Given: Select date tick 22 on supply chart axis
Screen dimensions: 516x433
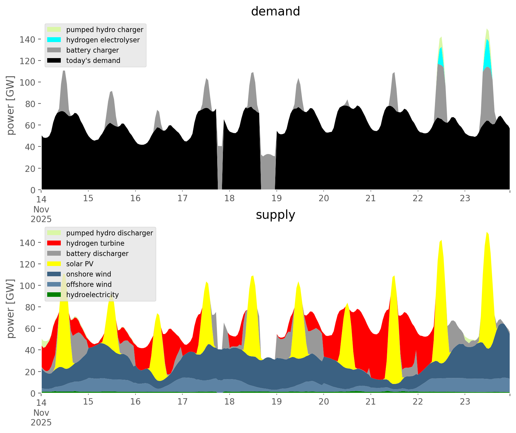Looking at the screenshot, I should (418, 402).
